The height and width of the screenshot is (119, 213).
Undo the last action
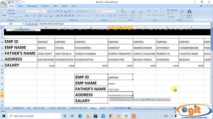coord(13,2)
